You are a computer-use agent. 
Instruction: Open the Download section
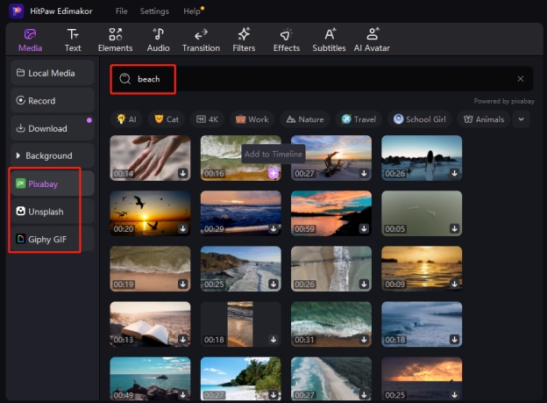click(53, 128)
